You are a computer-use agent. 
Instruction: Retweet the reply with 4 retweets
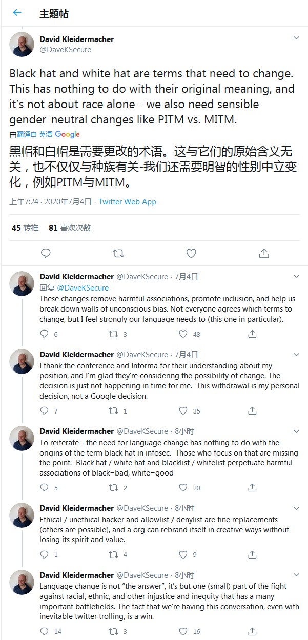(114, 554)
